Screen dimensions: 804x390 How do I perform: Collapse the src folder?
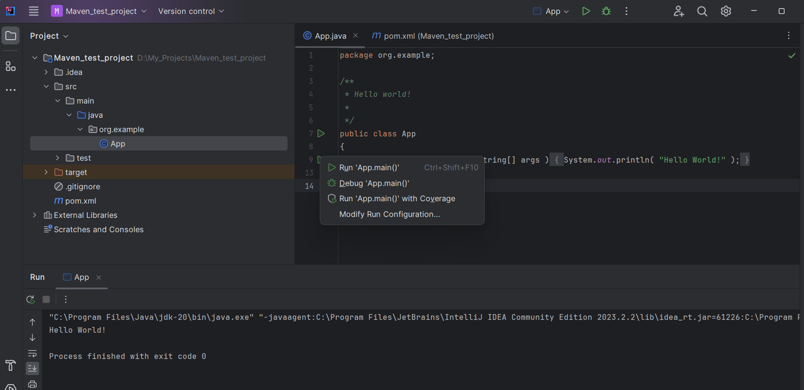[x=46, y=87]
